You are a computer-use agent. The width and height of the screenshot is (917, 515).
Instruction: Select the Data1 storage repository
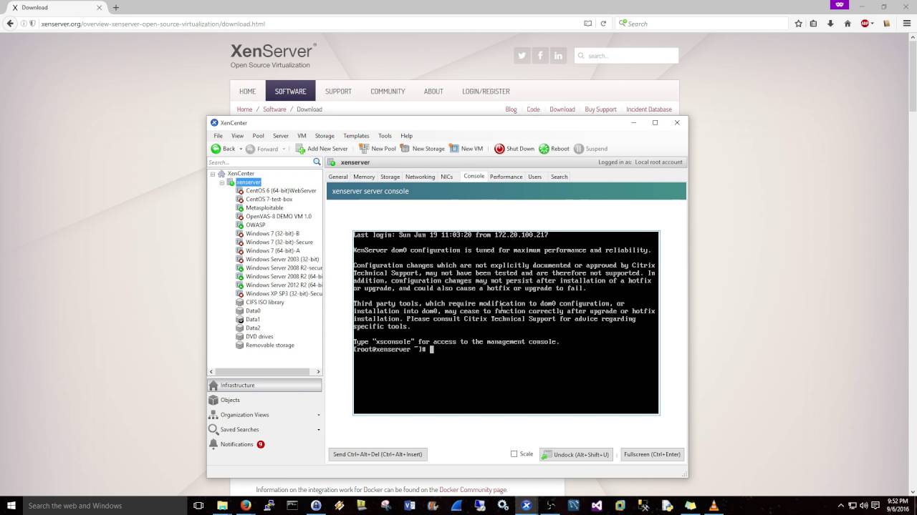[x=252, y=319]
